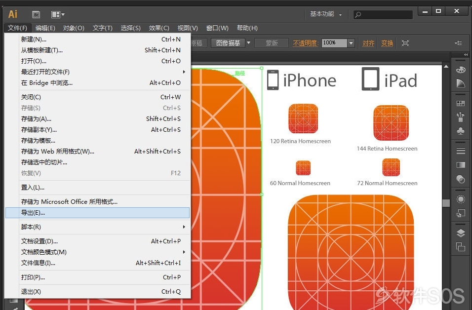This screenshot has width=472, height=310.
Task: Choose 打印(P)... menu entry
Action: tap(98, 277)
